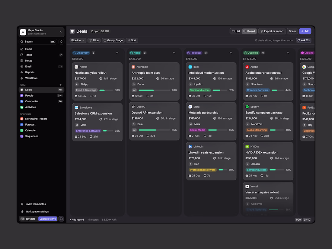This screenshot has width=332, height=249.
Task: Open Reports in the sidebar
Action: pyautogui.click(x=42, y=72)
